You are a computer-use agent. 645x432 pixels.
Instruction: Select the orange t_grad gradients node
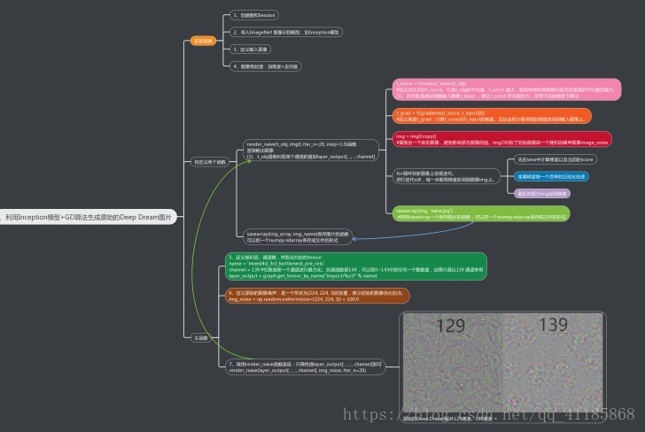pyautogui.click(x=492, y=116)
